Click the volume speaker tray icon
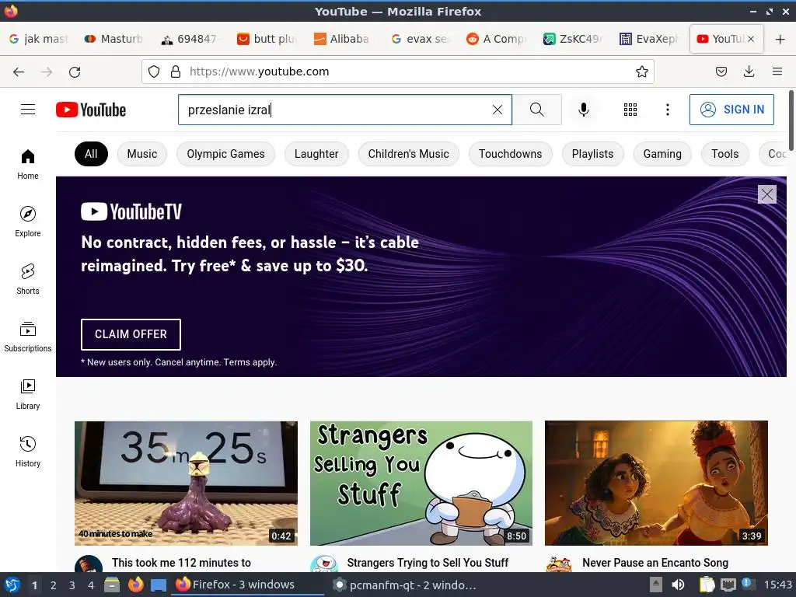 678,585
